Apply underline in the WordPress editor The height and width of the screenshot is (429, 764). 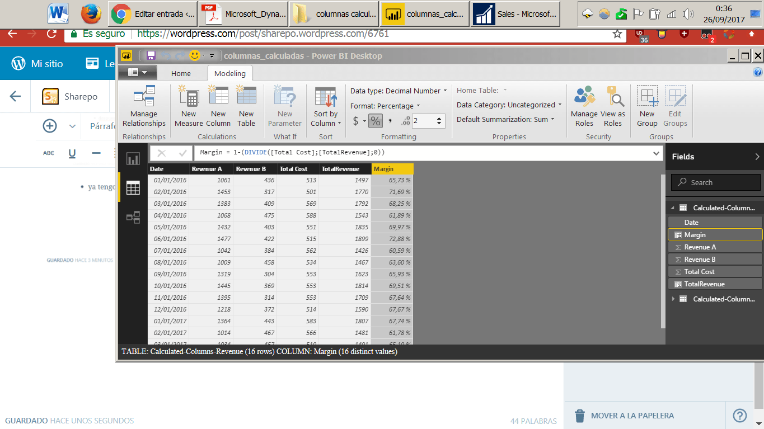[x=72, y=153]
